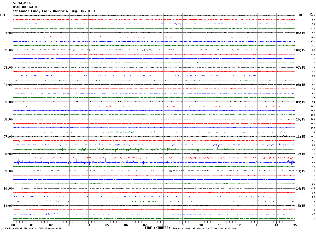
Task: Click the vertical division scale note
Action: click(33, 228)
